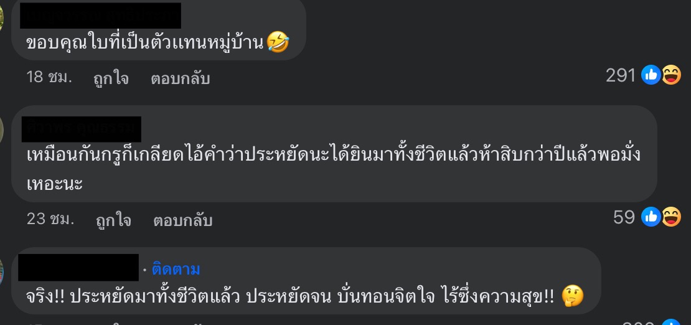691x325 pixels.
Task: Open the 291 reactions count
Action: (621, 75)
